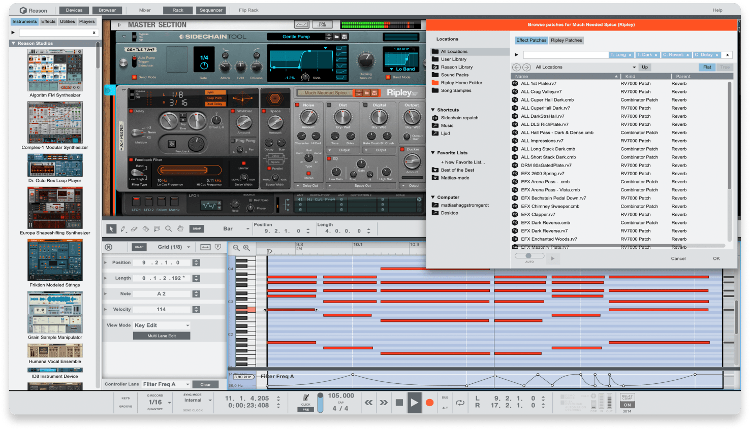Zoom in using the plus magnifier icon
The image size is (750, 430).
pyautogui.click(x=246, y=248)
